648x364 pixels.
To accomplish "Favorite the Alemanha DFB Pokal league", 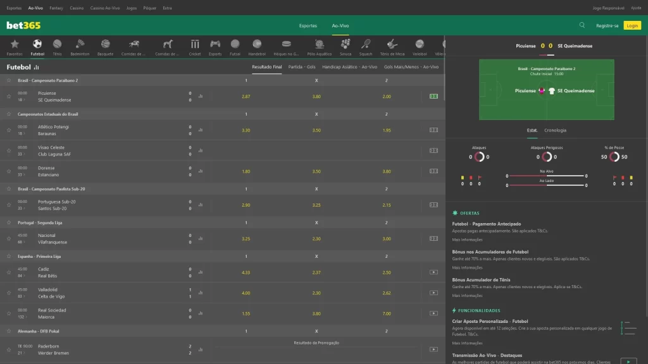I will (x=9, y=331).
